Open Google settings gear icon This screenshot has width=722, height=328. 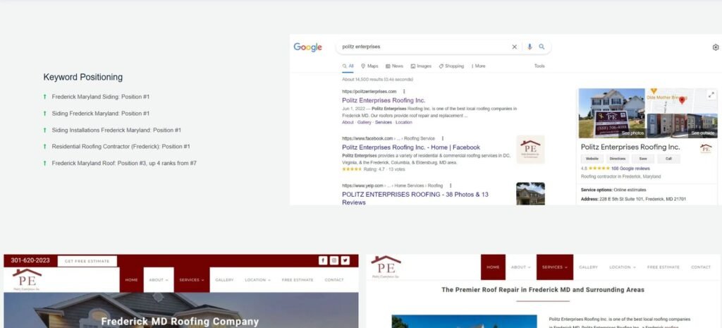coord(716,47)
